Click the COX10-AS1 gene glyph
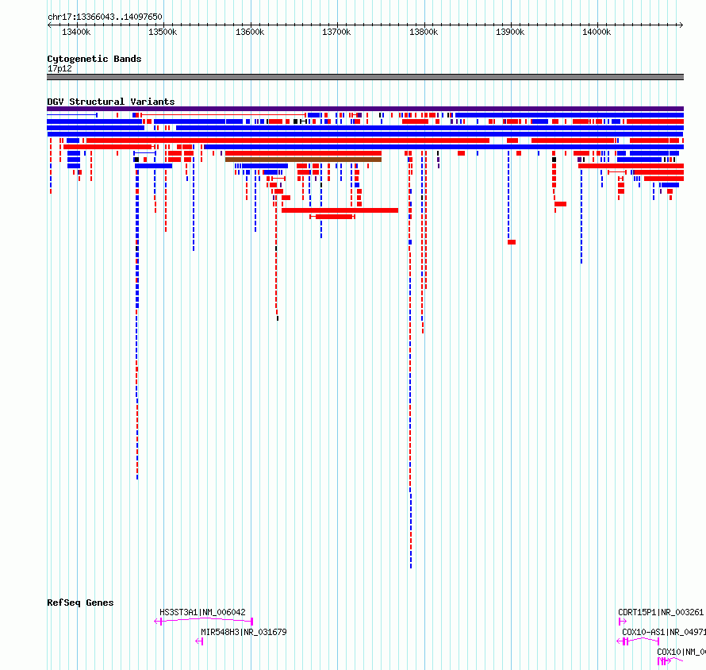 tap(638, 641)
